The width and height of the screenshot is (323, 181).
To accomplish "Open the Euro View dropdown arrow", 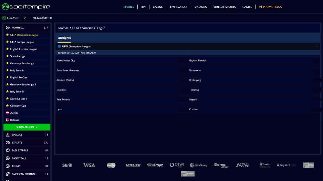I will tap(25, 18).
